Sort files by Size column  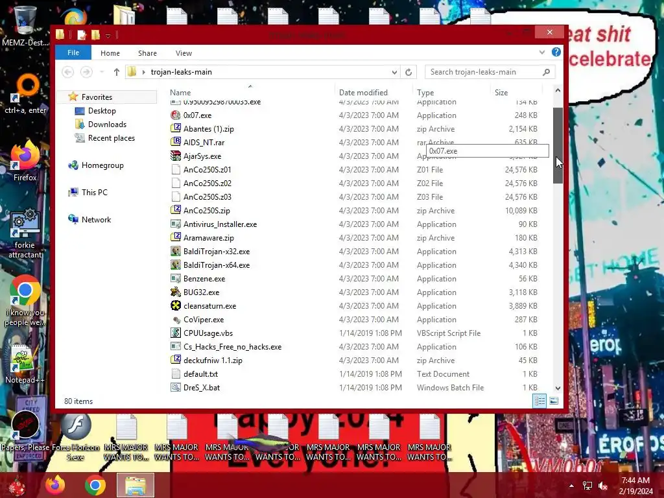501,92
